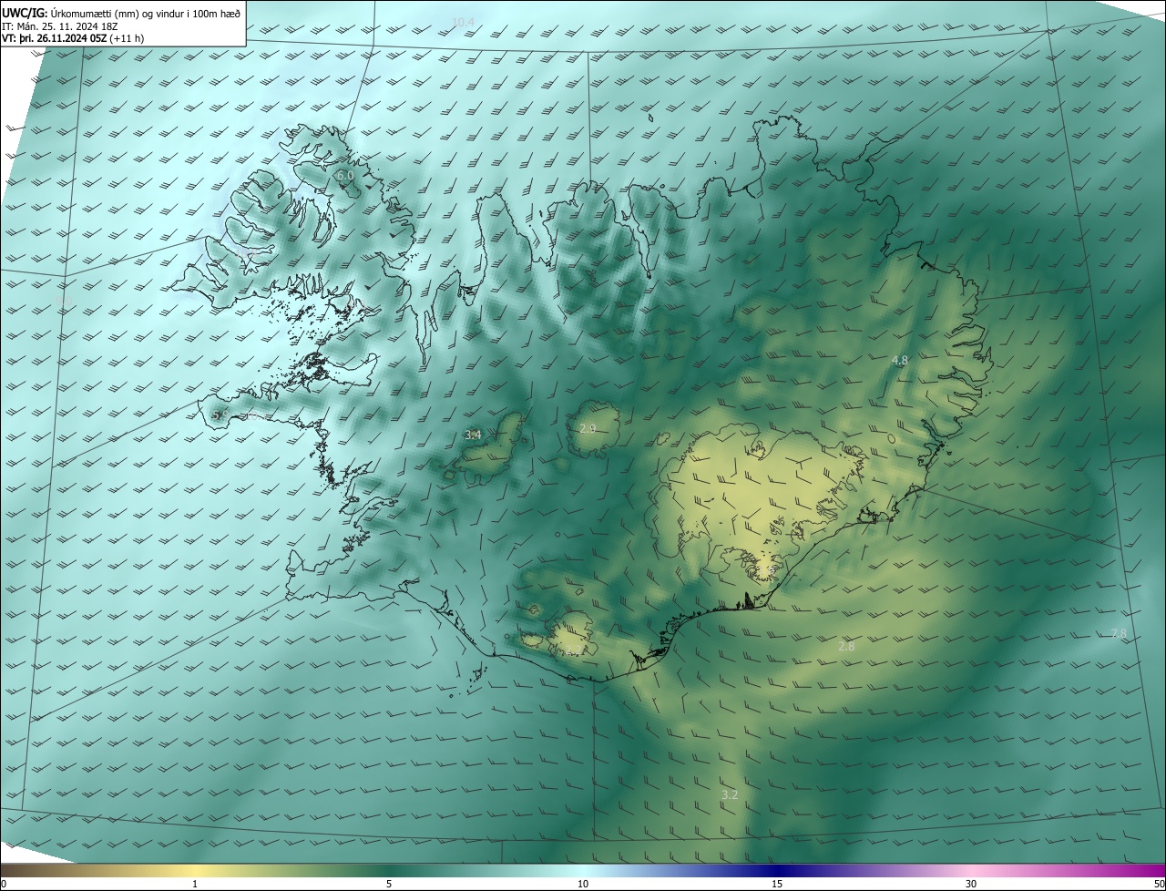Click the 30 tick on colour scale
The width and height of the screenshot is (1166, 891).
pyautogui.click(x=971, y=884)
